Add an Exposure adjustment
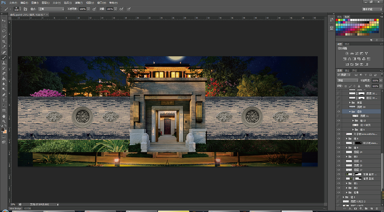The height and width of the screenshot is (212, 384). point(361,53)
